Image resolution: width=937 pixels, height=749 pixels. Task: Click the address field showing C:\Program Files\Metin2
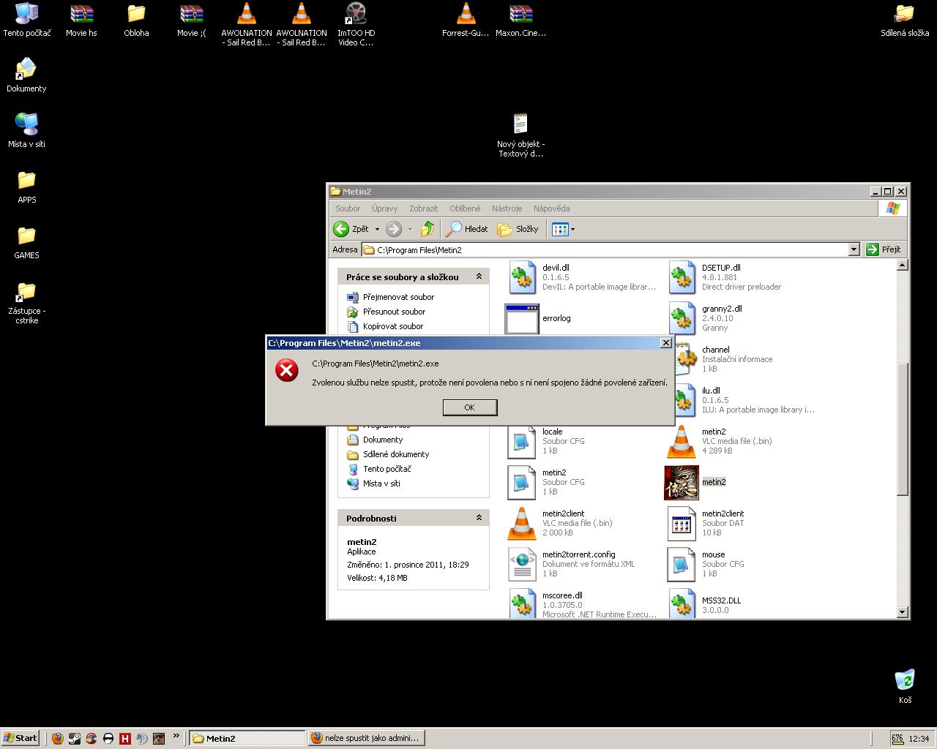click(605, 249)
